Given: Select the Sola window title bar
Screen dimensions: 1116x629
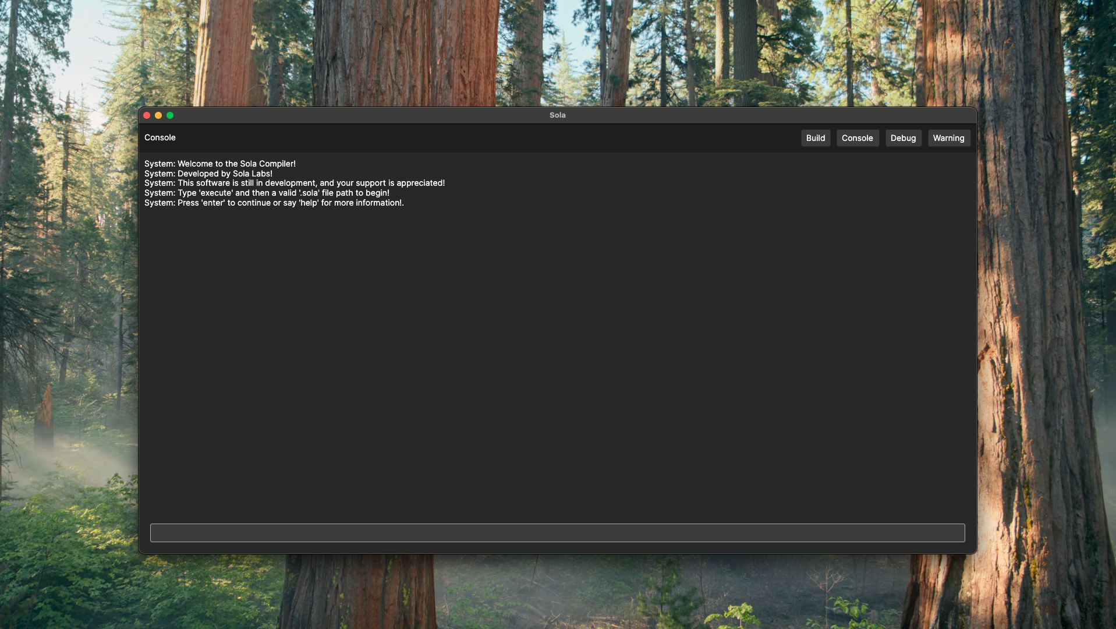Looking at the screenshot, I should point(557,115).
